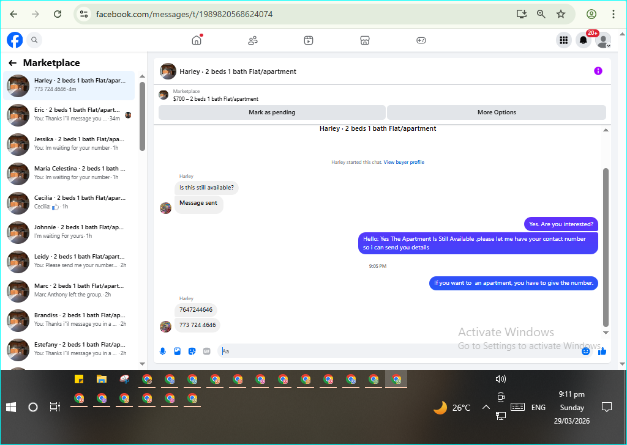Viewport: 627px width, 445px height.
Task: Open the Estefany conversation in the list
Action: (69, 350)
